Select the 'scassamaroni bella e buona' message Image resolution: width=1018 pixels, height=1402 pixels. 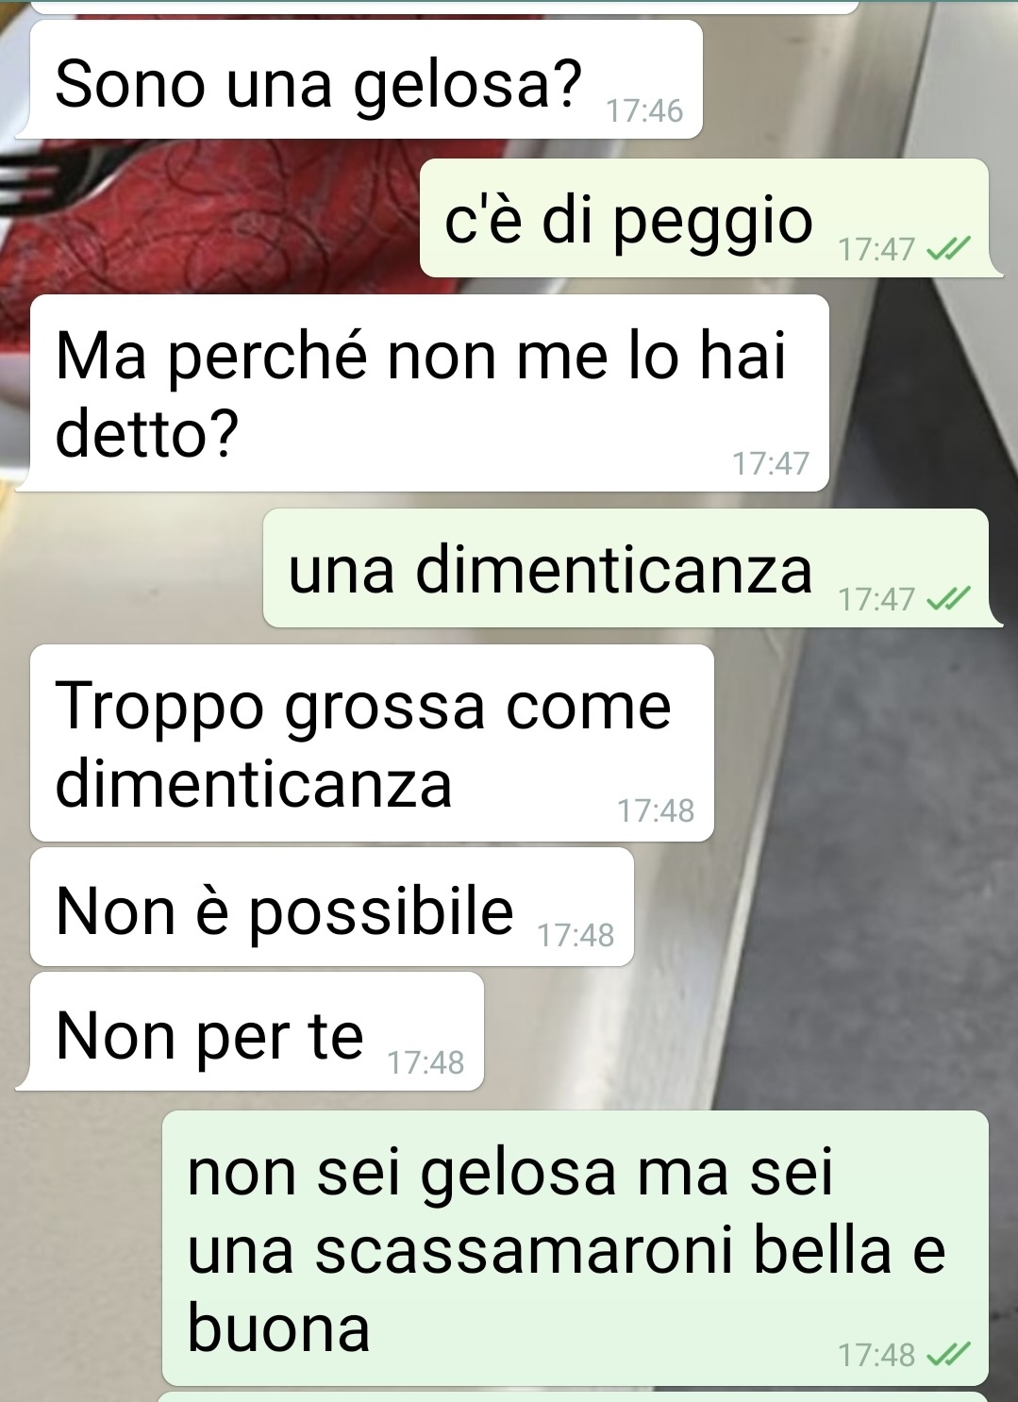(x=576, y=1247)
